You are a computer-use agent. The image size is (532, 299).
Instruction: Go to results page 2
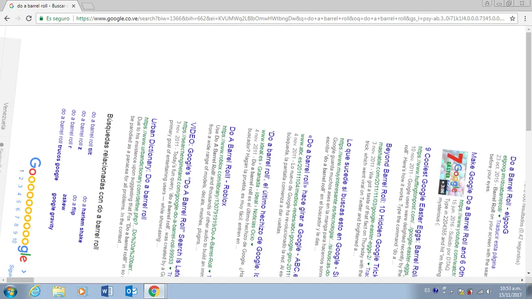pyautogui.click(x=20, y=179)
